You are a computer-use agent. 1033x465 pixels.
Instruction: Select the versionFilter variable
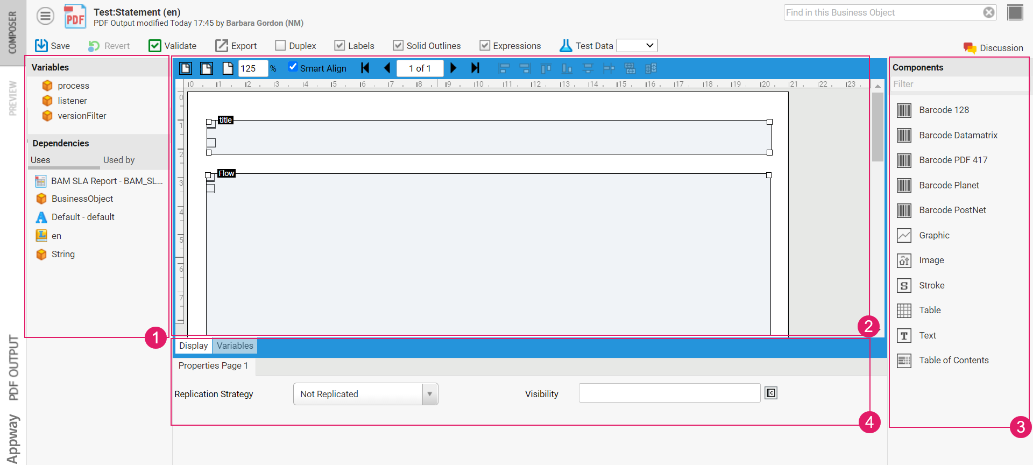click(82, 116)
